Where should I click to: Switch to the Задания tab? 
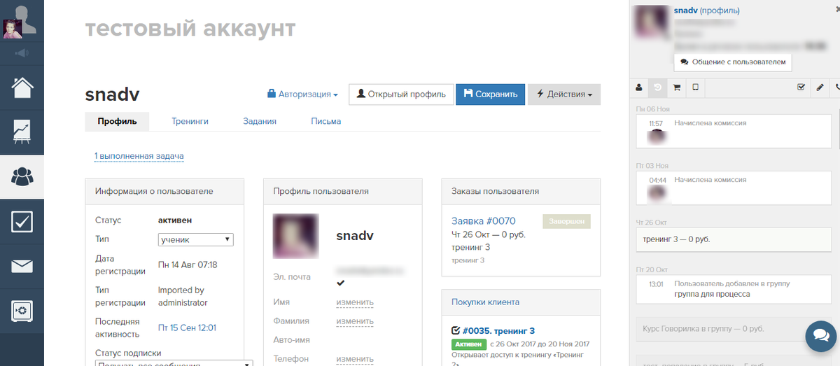(x=260, y=121)
